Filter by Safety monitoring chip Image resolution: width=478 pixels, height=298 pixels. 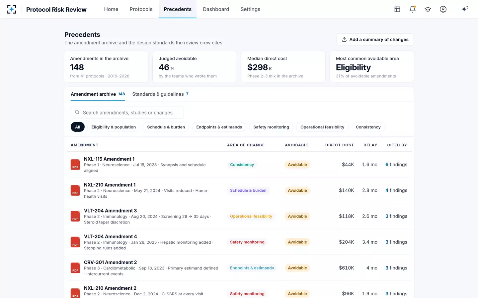pyautogui.click(x=271, y=127)
